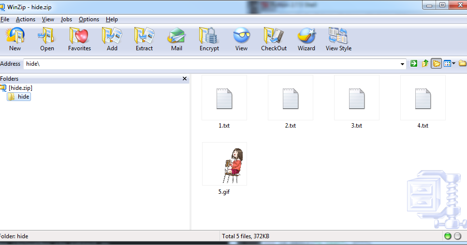Change layout with View Style icon

[x=338, y=35]
